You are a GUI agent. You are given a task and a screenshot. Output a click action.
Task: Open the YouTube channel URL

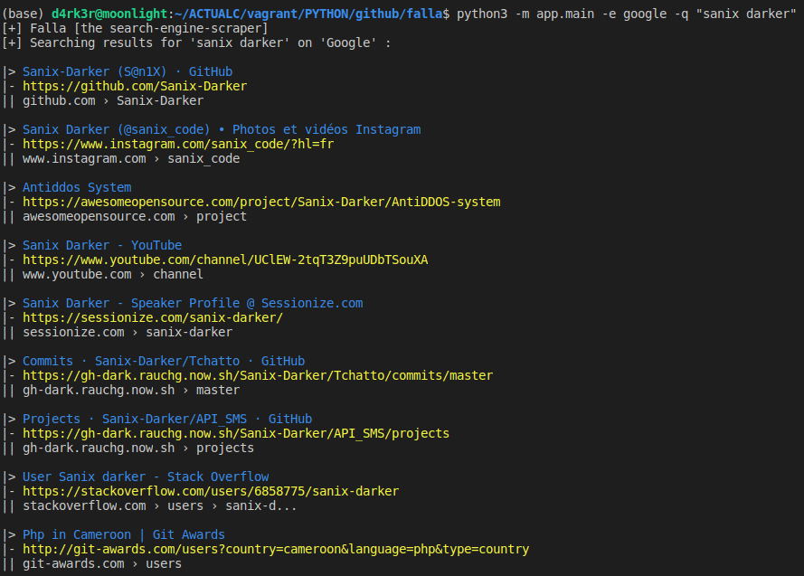tap(225, 260)
